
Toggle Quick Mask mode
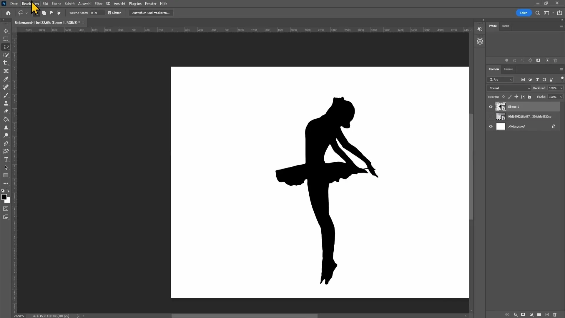click(6, 209)
